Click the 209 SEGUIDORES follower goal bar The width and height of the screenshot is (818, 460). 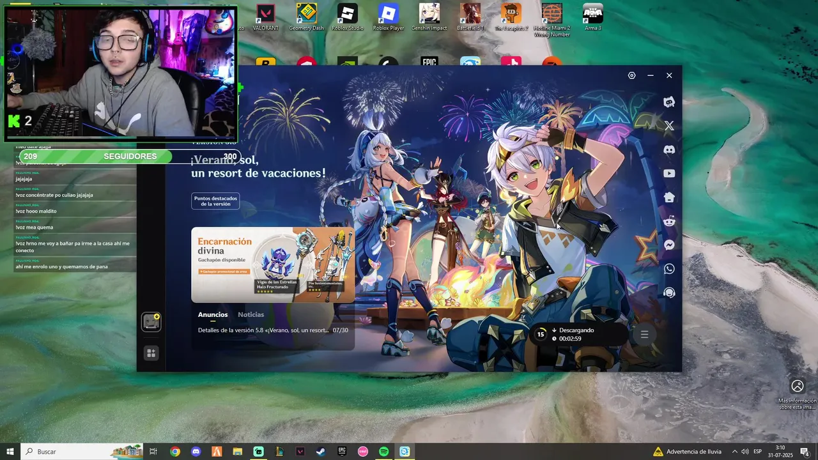click(x=130, y=157)
